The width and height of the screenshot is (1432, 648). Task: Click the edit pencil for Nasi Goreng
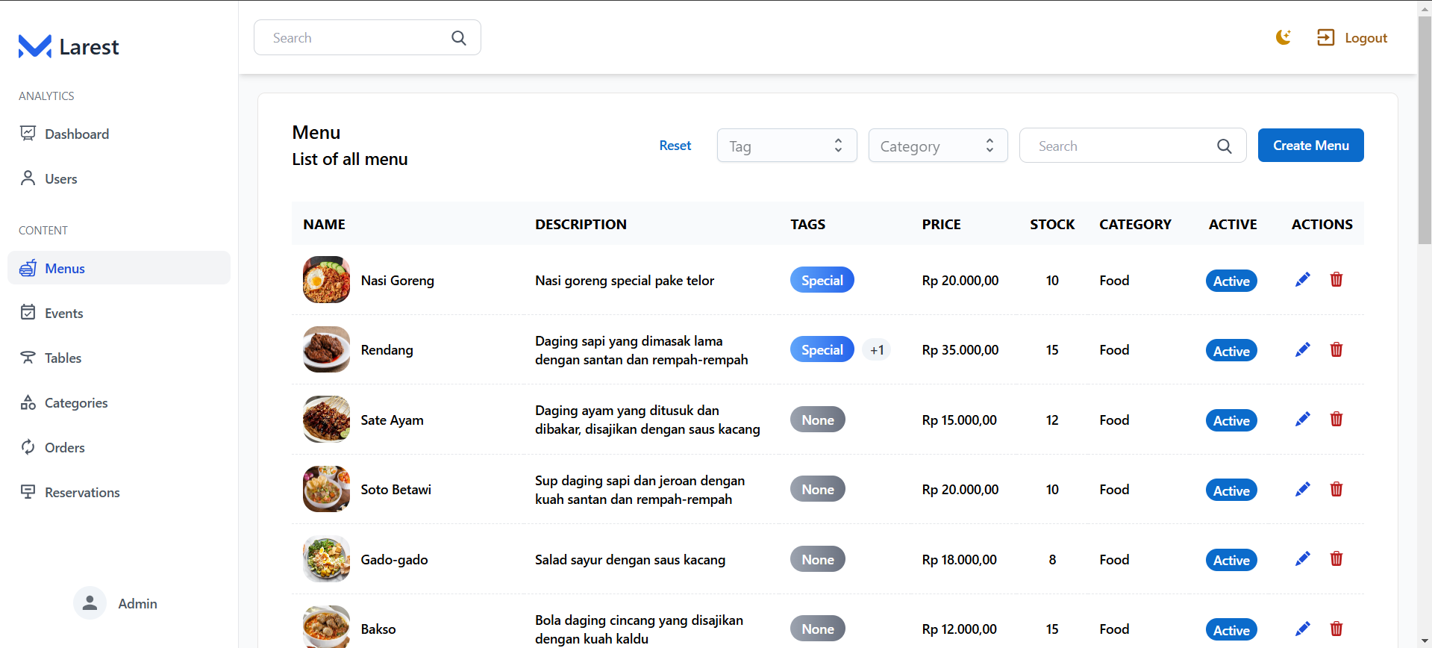1302,280
